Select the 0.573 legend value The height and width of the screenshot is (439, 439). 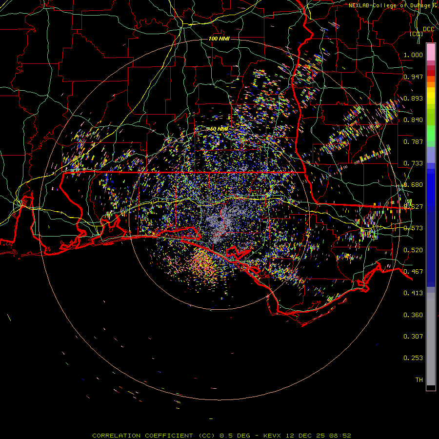[x=413, y=228]
